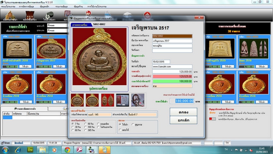Open the ระบบโปรแกรม menu
Image resolution: width=273 pixels, height=154 pixels.
8,6
